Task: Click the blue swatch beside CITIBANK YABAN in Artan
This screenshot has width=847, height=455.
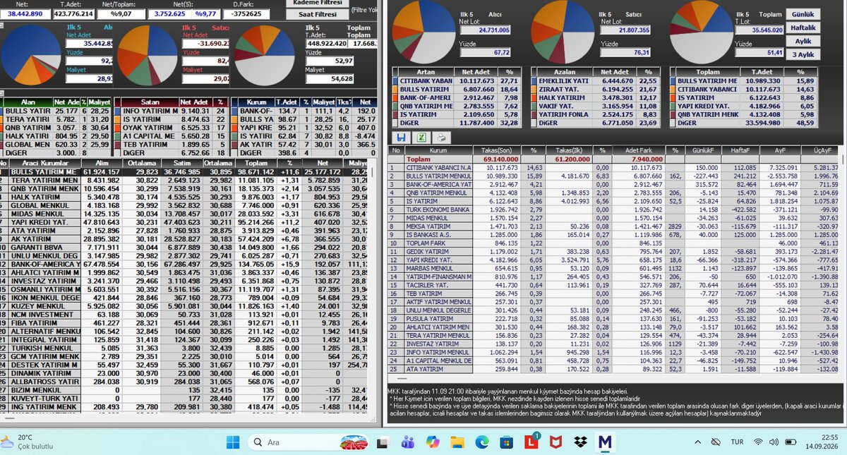Action: click(x=395, y=81)
